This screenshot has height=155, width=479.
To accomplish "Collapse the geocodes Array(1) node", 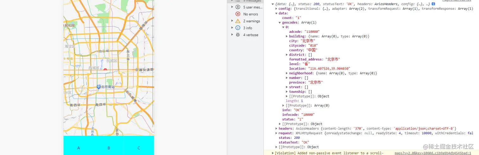I will pos(280,22).
